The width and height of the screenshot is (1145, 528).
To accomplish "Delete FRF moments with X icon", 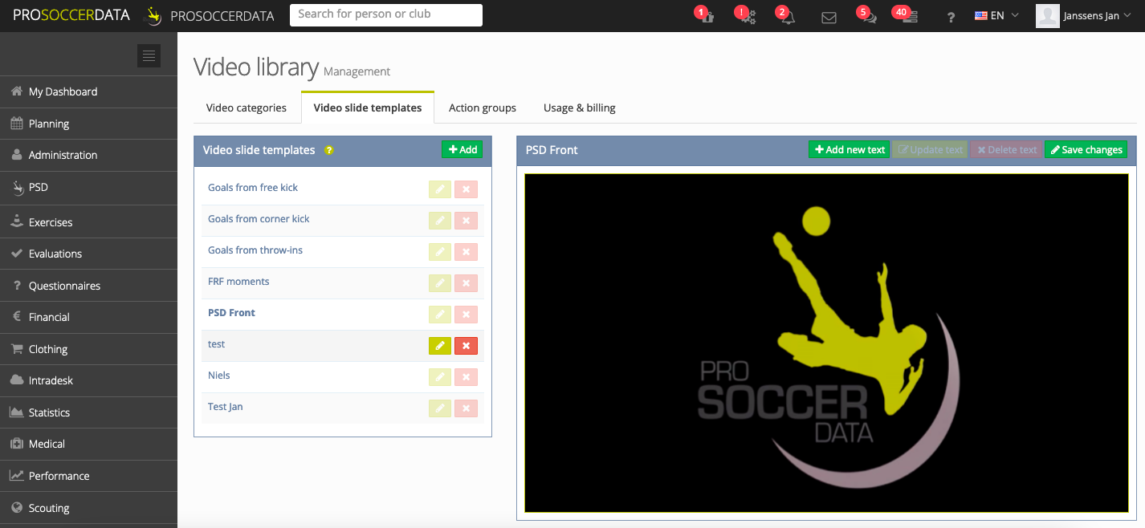I will tap(466, 283).
